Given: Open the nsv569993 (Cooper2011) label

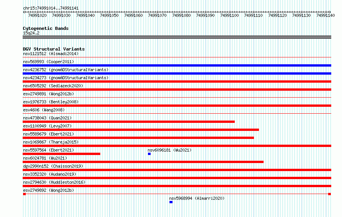Looking at the screenshot, I should 48,62.
